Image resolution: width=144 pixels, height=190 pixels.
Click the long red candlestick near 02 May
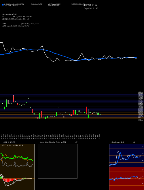[87, 110]
